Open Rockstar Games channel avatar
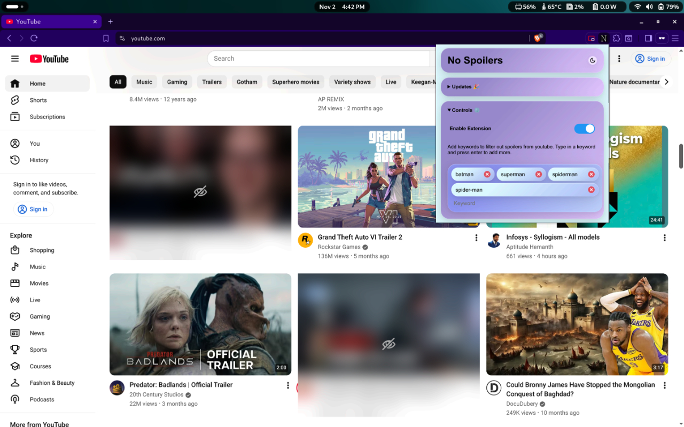The width and height of the screenshot is (684, 427). click(305, 240)
